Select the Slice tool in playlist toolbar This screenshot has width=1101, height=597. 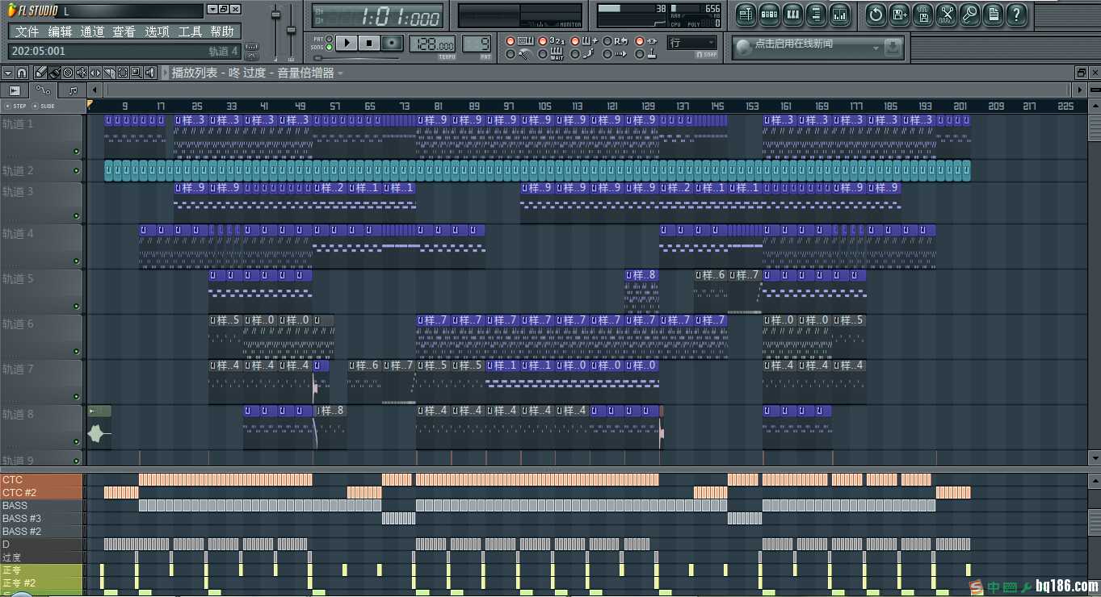(x=109, y=73)
